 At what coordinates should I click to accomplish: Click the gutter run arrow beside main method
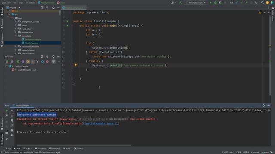point(67,26)
